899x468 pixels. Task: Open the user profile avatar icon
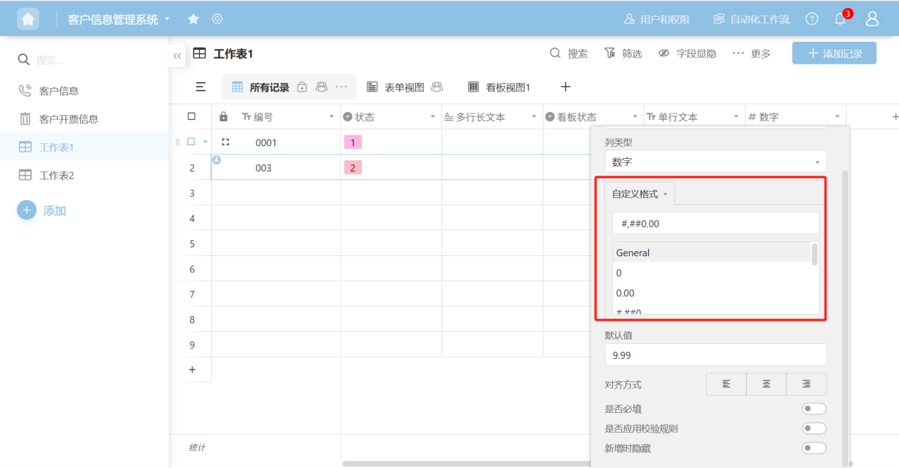tap(872, 19)
